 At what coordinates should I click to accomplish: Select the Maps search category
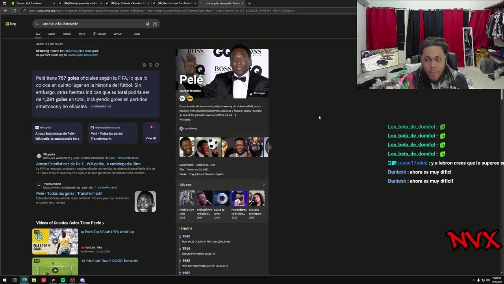82,34
